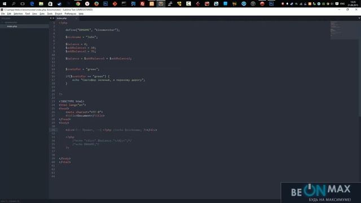Open the Tools menu

coord(50,14)
